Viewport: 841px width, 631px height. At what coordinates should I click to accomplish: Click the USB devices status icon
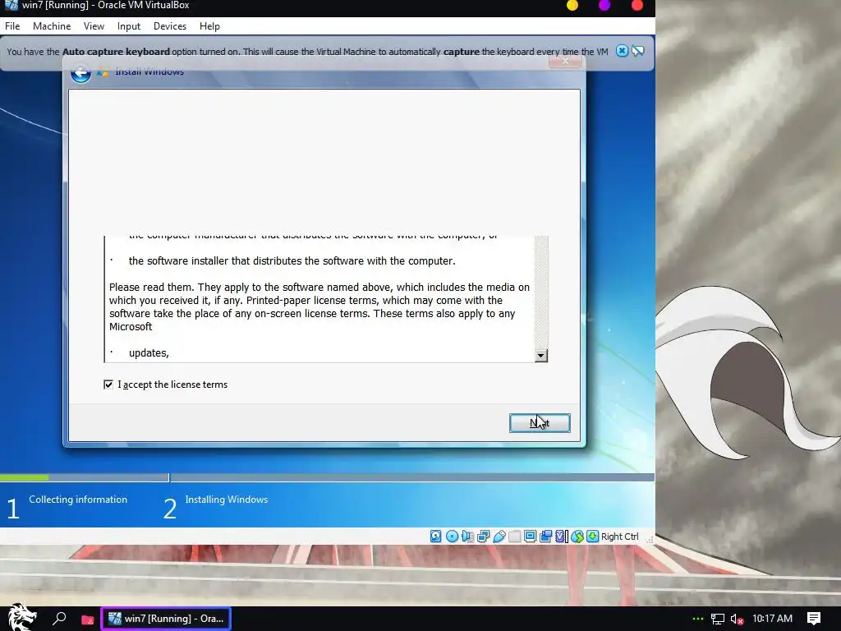[x=499, y=536]
